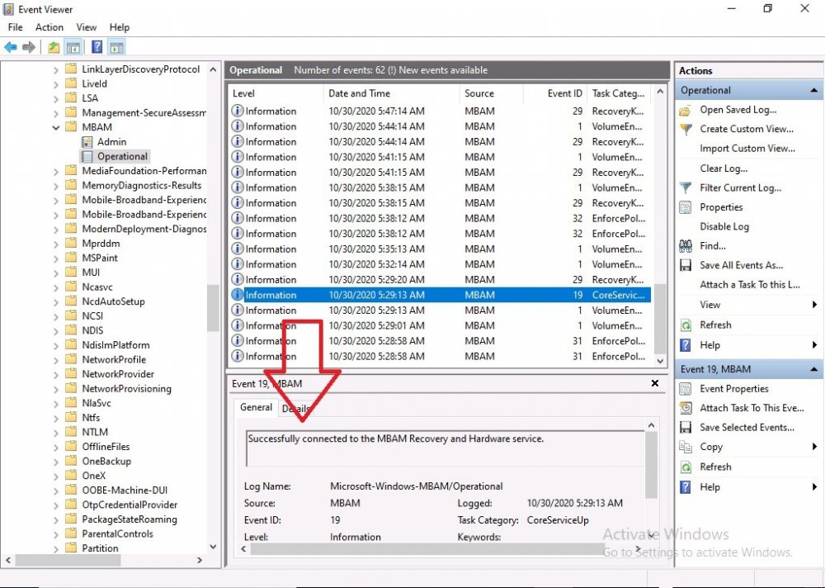The width and height of the screenshot is (825, 588).
Task: Open the File menu
Action: click(x=15, y=27)
